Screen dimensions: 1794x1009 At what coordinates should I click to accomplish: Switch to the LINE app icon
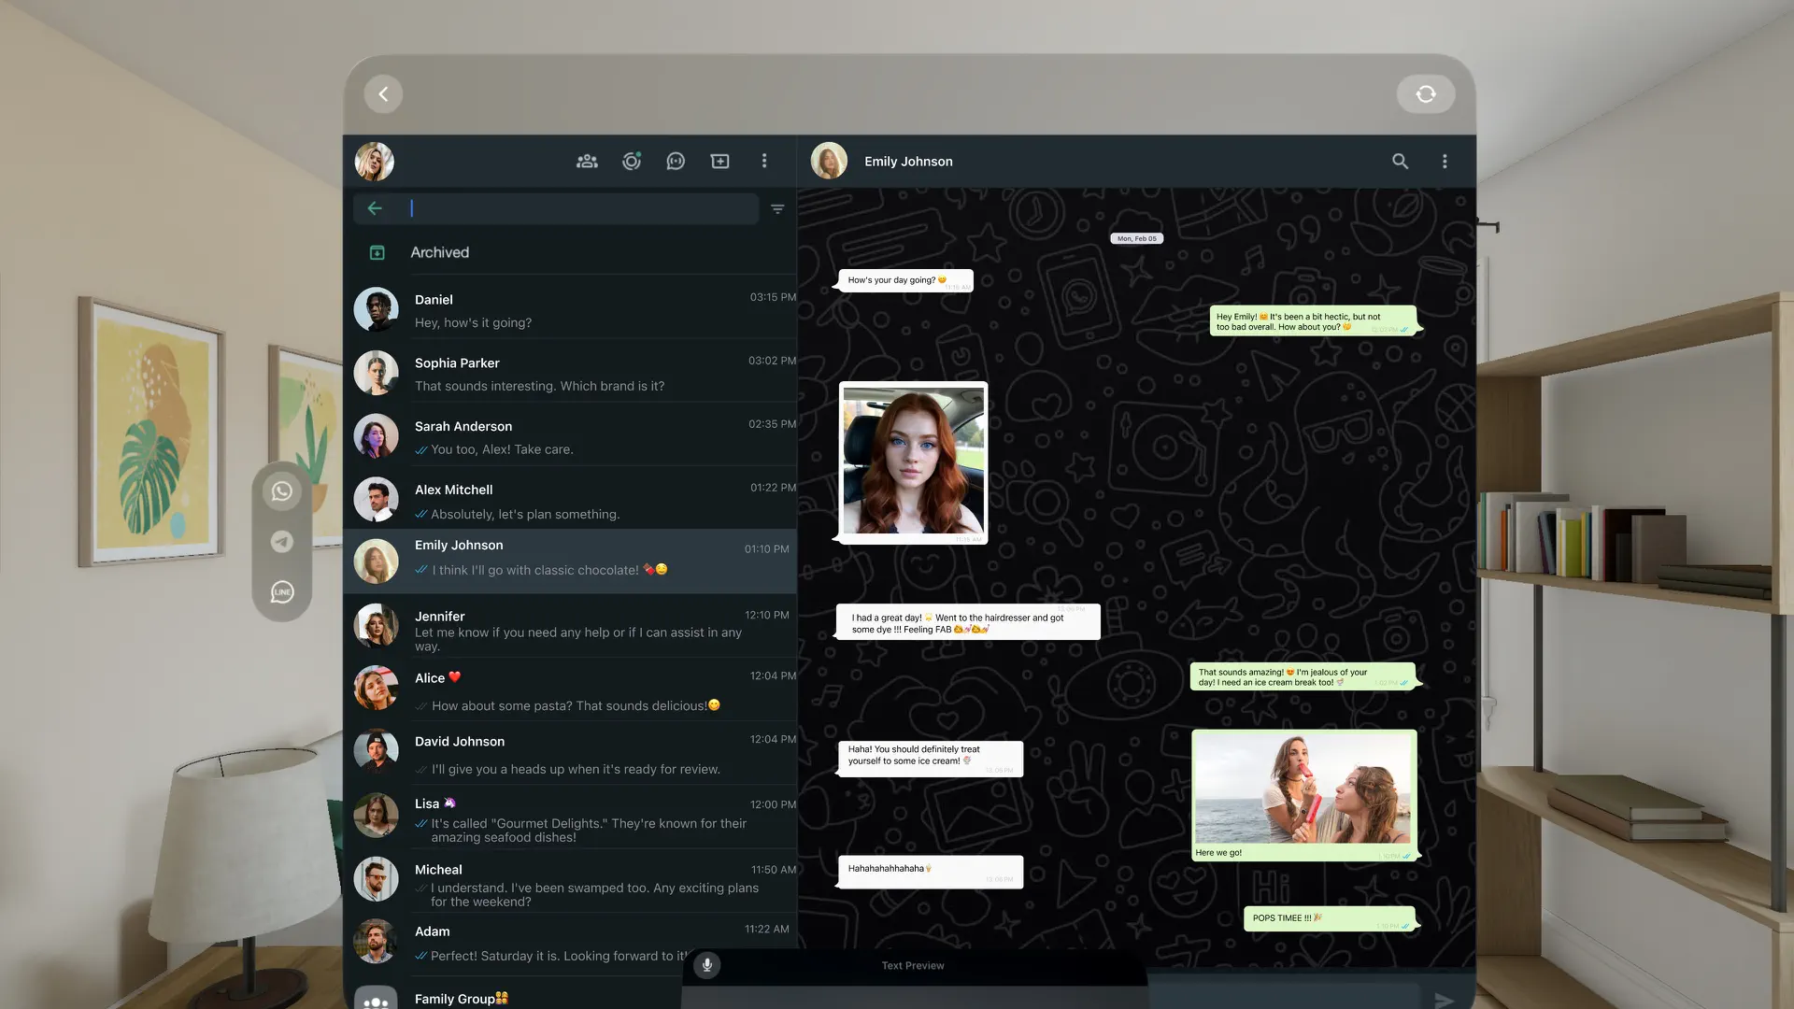coord(282,591)
